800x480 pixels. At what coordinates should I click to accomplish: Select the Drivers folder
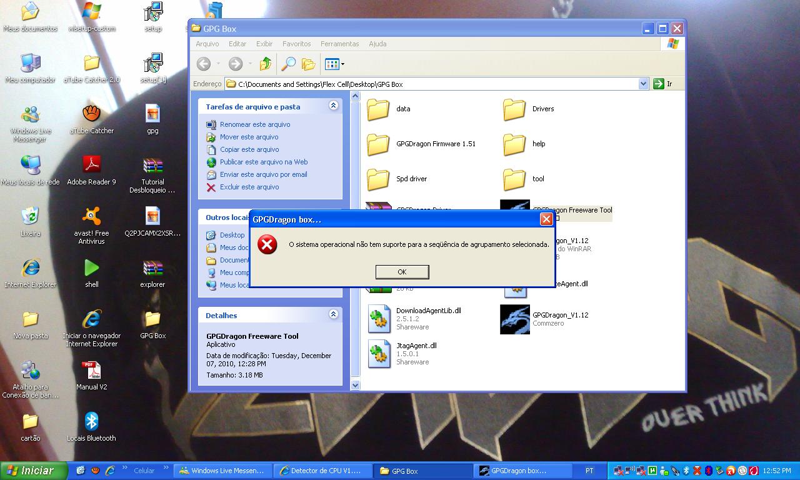tap(528, 109)
